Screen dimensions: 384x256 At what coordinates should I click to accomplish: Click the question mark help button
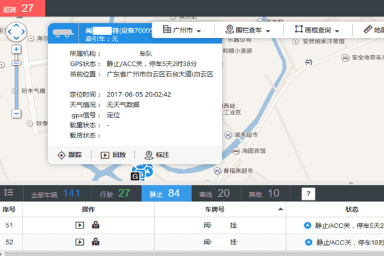pyautogui.click(x=307, y=193)
